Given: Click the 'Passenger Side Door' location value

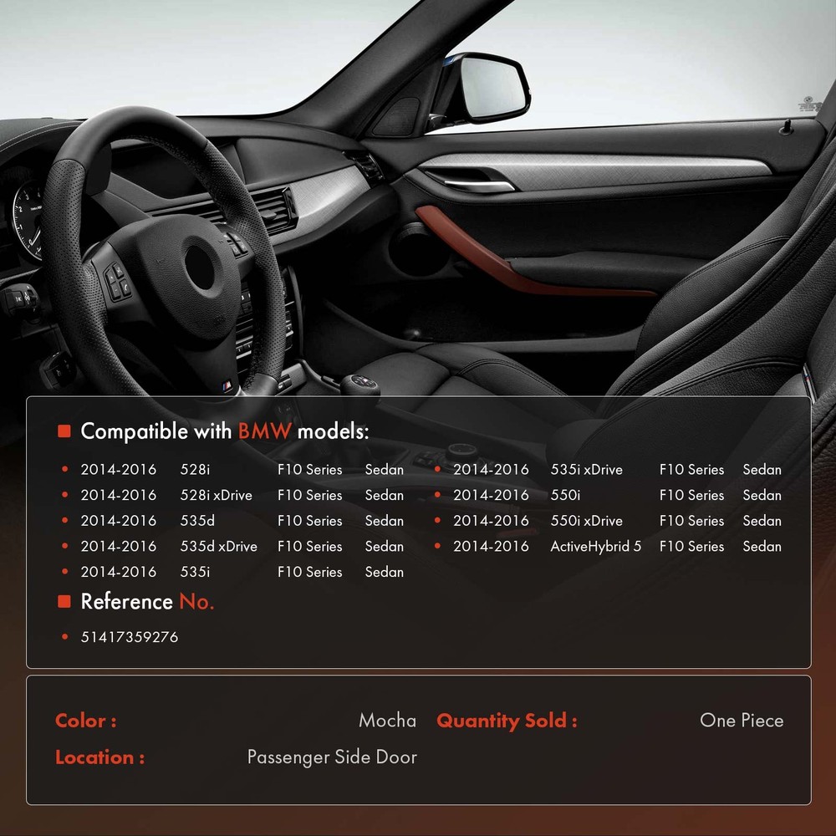Looking at the screenshot, I should (332, 757).
